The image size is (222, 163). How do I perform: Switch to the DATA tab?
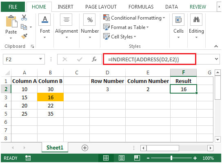pos(171,7)
